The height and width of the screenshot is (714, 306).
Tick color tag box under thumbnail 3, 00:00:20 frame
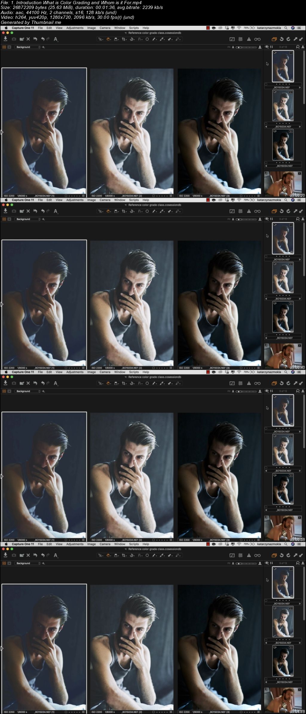click(x=266, y=162)
